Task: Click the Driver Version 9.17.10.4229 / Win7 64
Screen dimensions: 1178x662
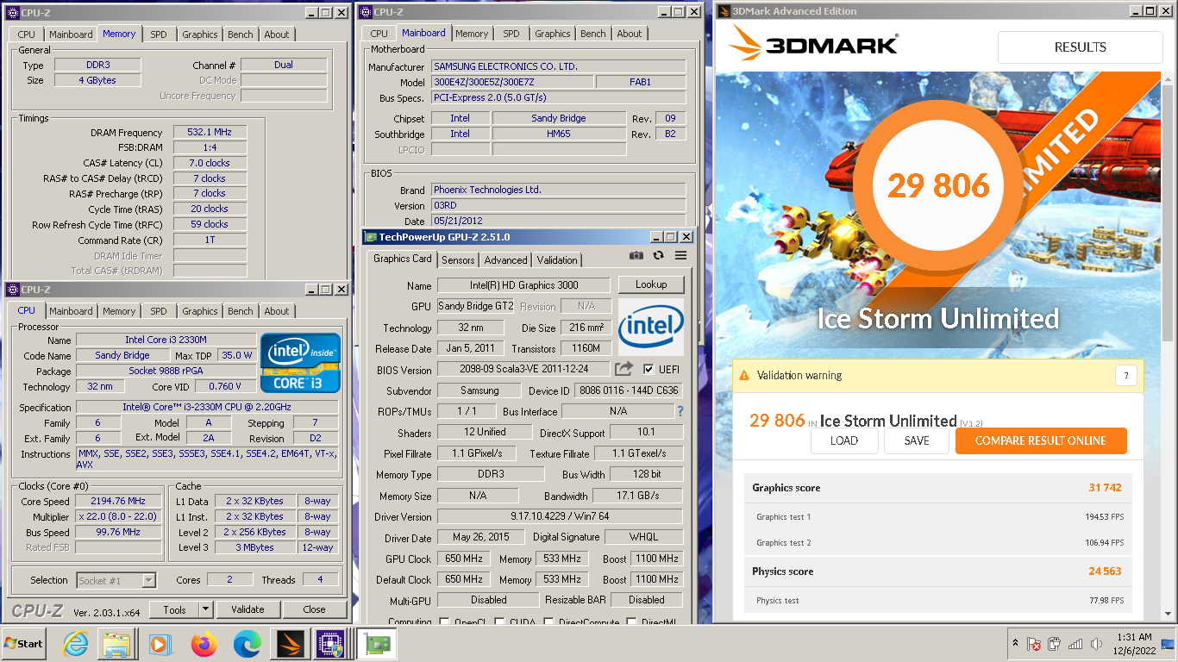Action: pyautogui.click(x=561, y=516)
